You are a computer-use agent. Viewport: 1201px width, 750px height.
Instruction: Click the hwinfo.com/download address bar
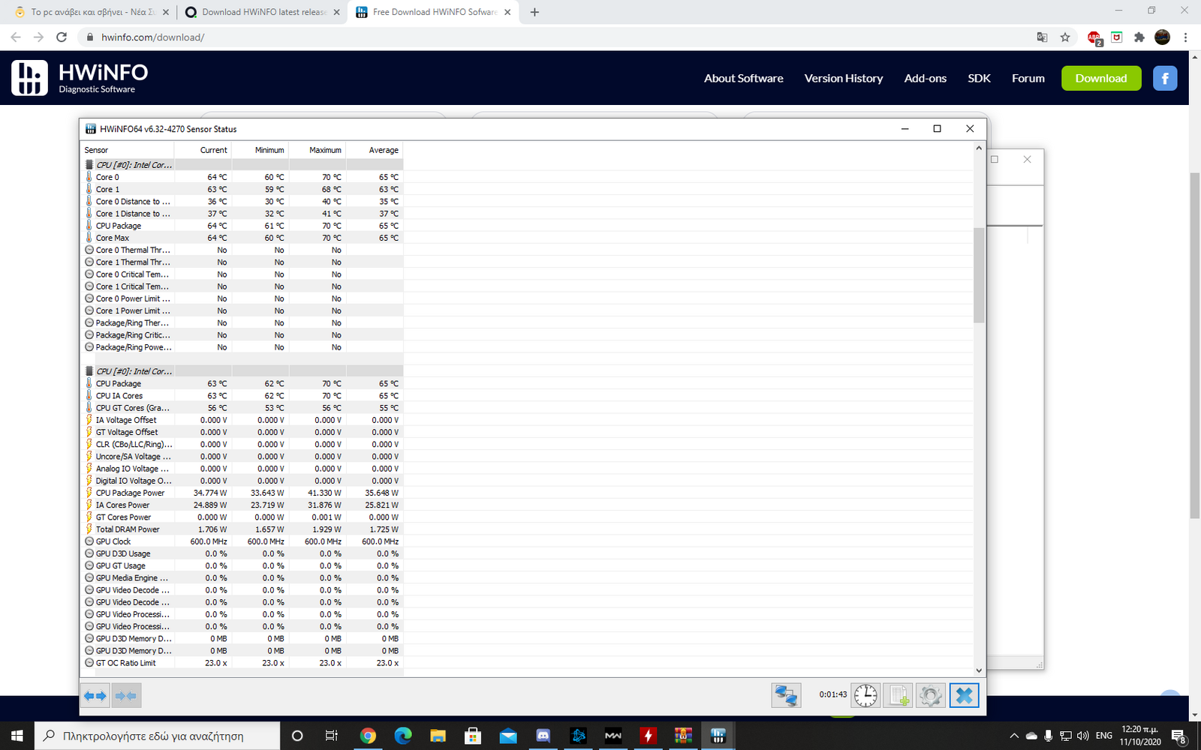[x=555, y=37]
